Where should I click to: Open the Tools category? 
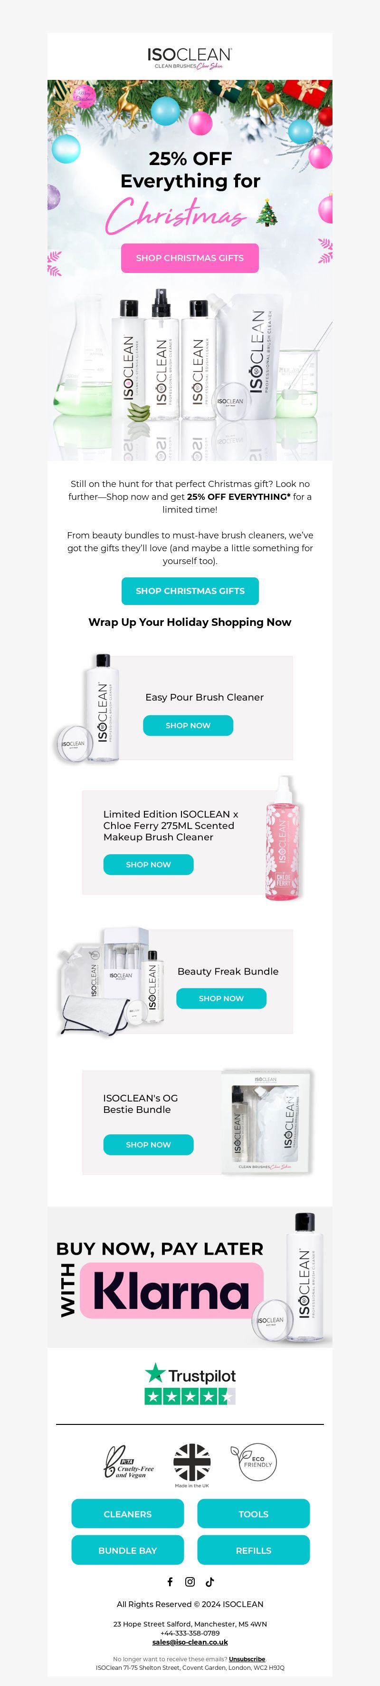click(x=253, y=1514)
